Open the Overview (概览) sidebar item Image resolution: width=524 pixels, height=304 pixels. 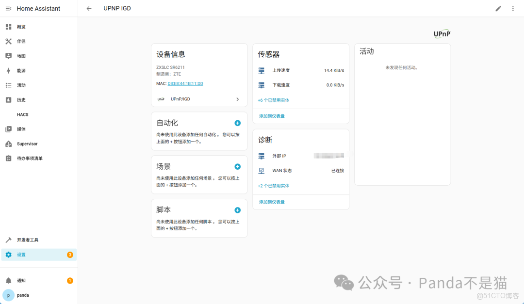pos(21,27)
